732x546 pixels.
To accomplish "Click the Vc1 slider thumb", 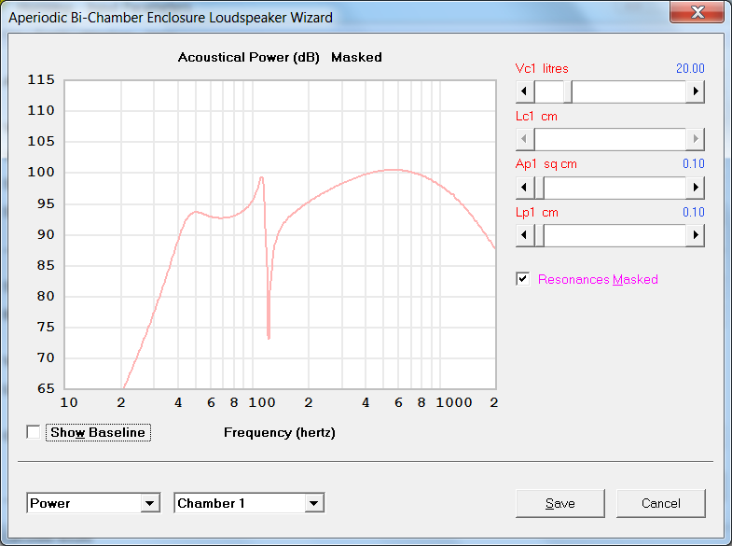I will click(x=568, y=91).
